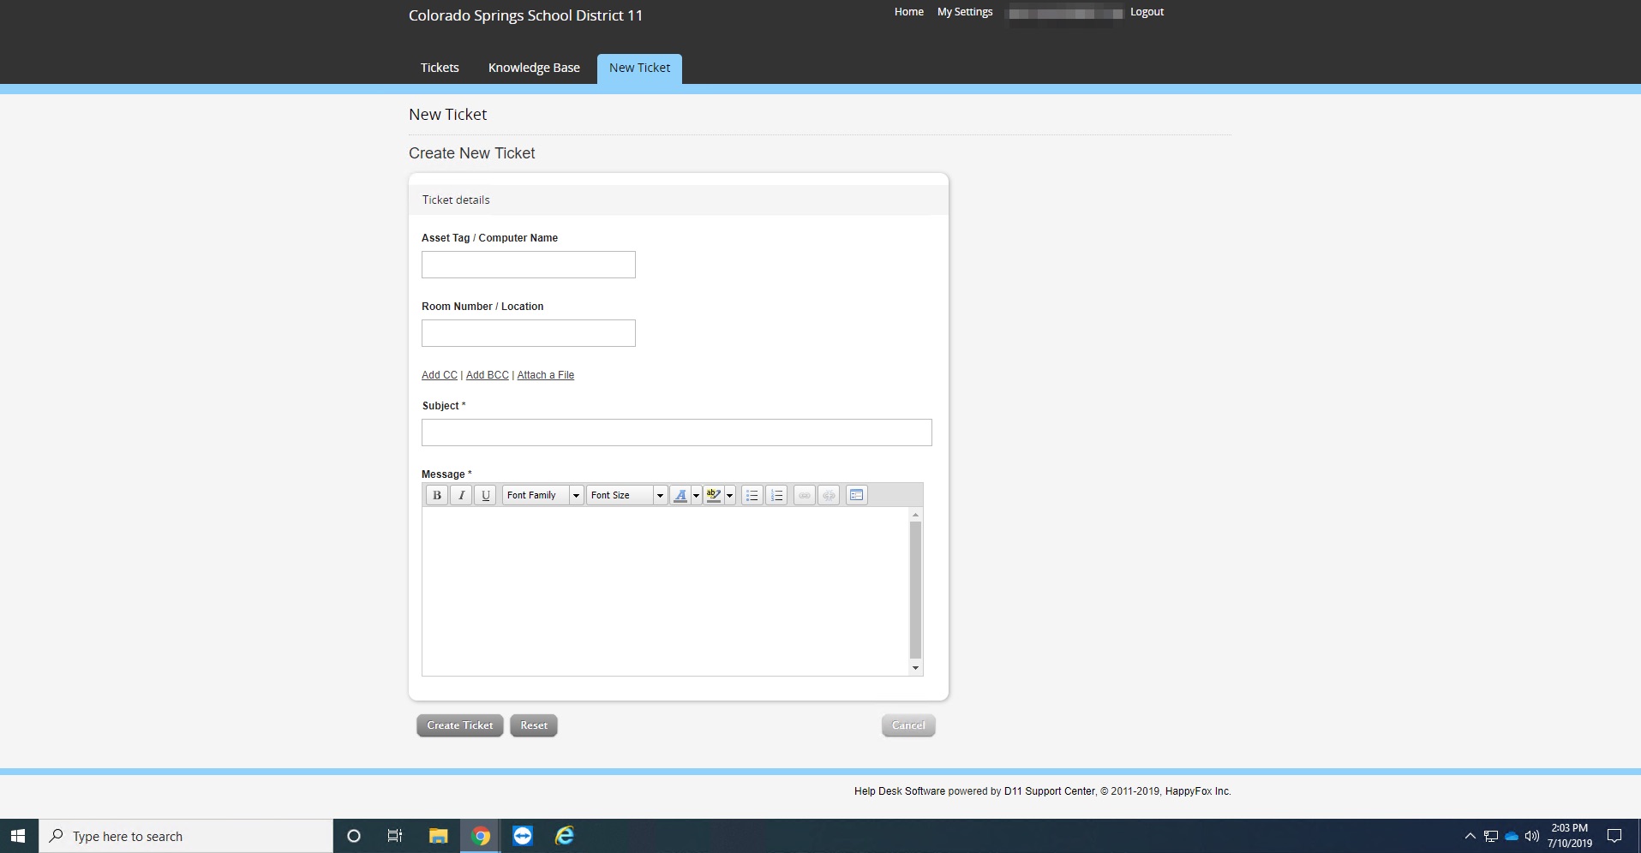
Task: Click the unlink icon in toolbar
Action: point(829,495)
